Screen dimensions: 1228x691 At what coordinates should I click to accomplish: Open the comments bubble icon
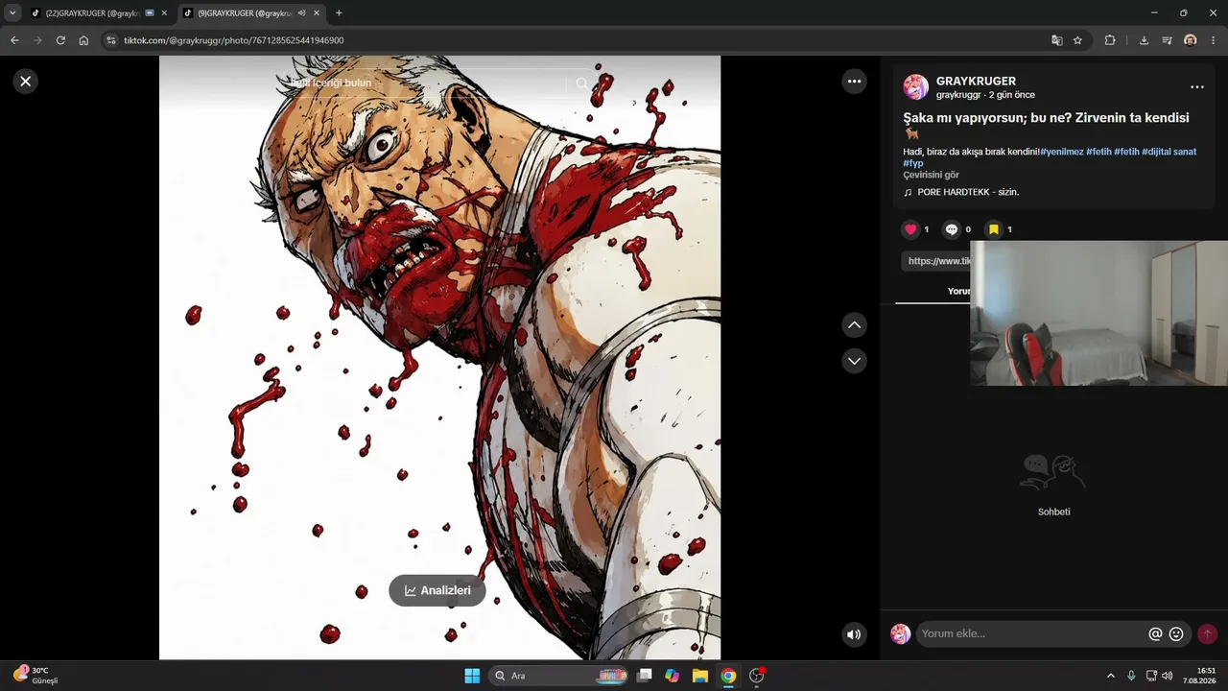tap(952, 229)
